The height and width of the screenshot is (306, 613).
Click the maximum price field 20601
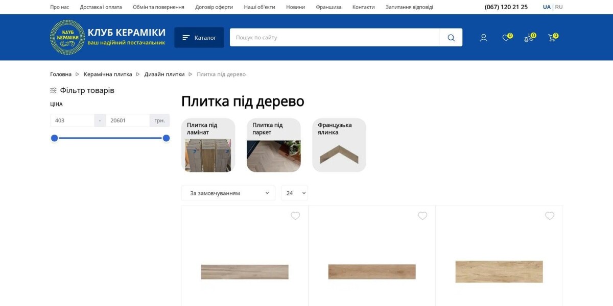128,120
